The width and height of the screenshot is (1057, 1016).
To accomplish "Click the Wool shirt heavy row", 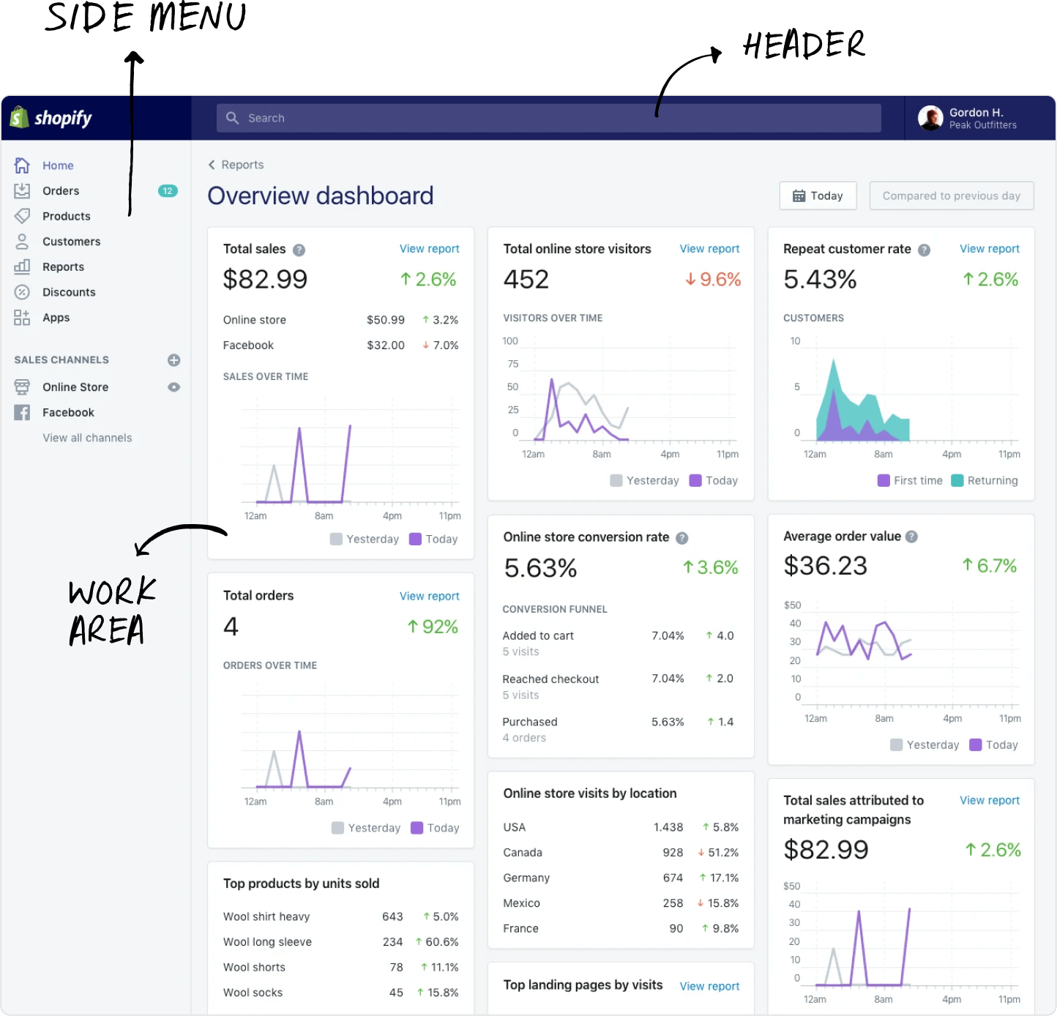I will [x=341, y=917].
